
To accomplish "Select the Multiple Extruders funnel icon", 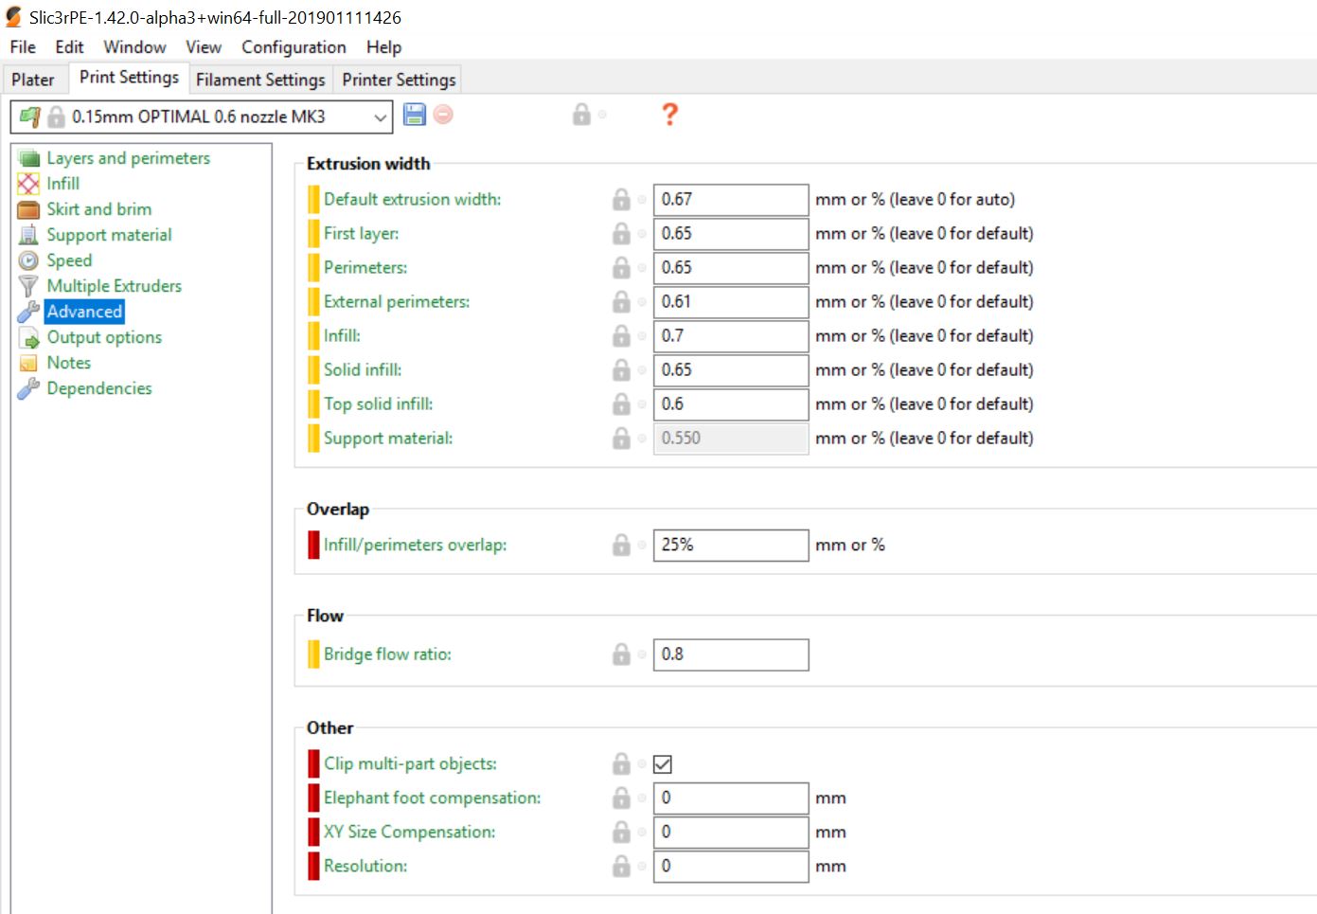I will pyautogui.click(x=28, y=286).
